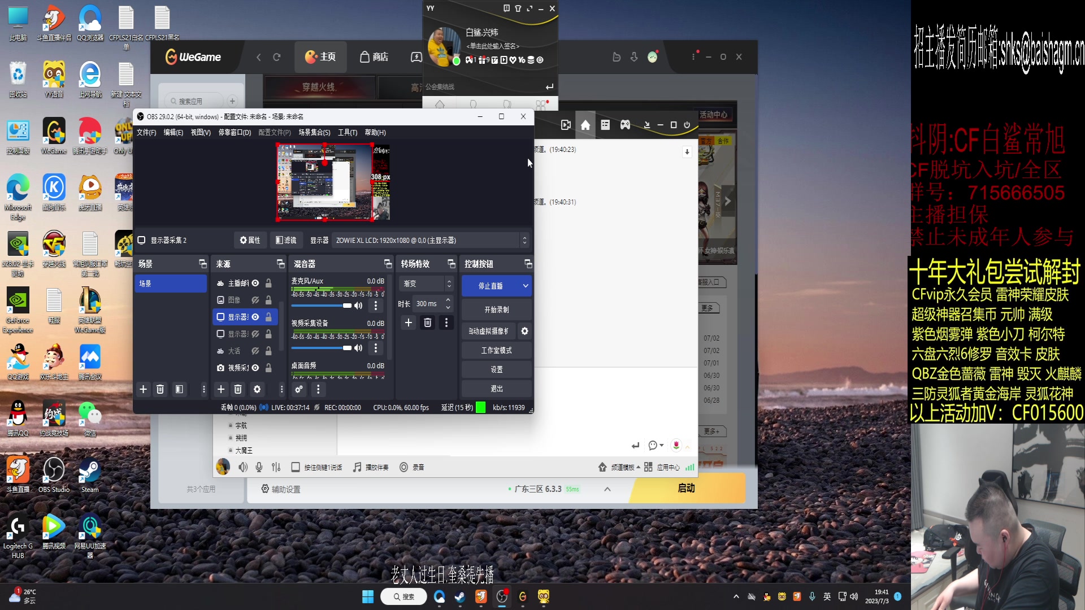Open source properties gear in Sources panel
Image resolution: width=1085 pixels, height=610 pixels.
click(257, 389)
